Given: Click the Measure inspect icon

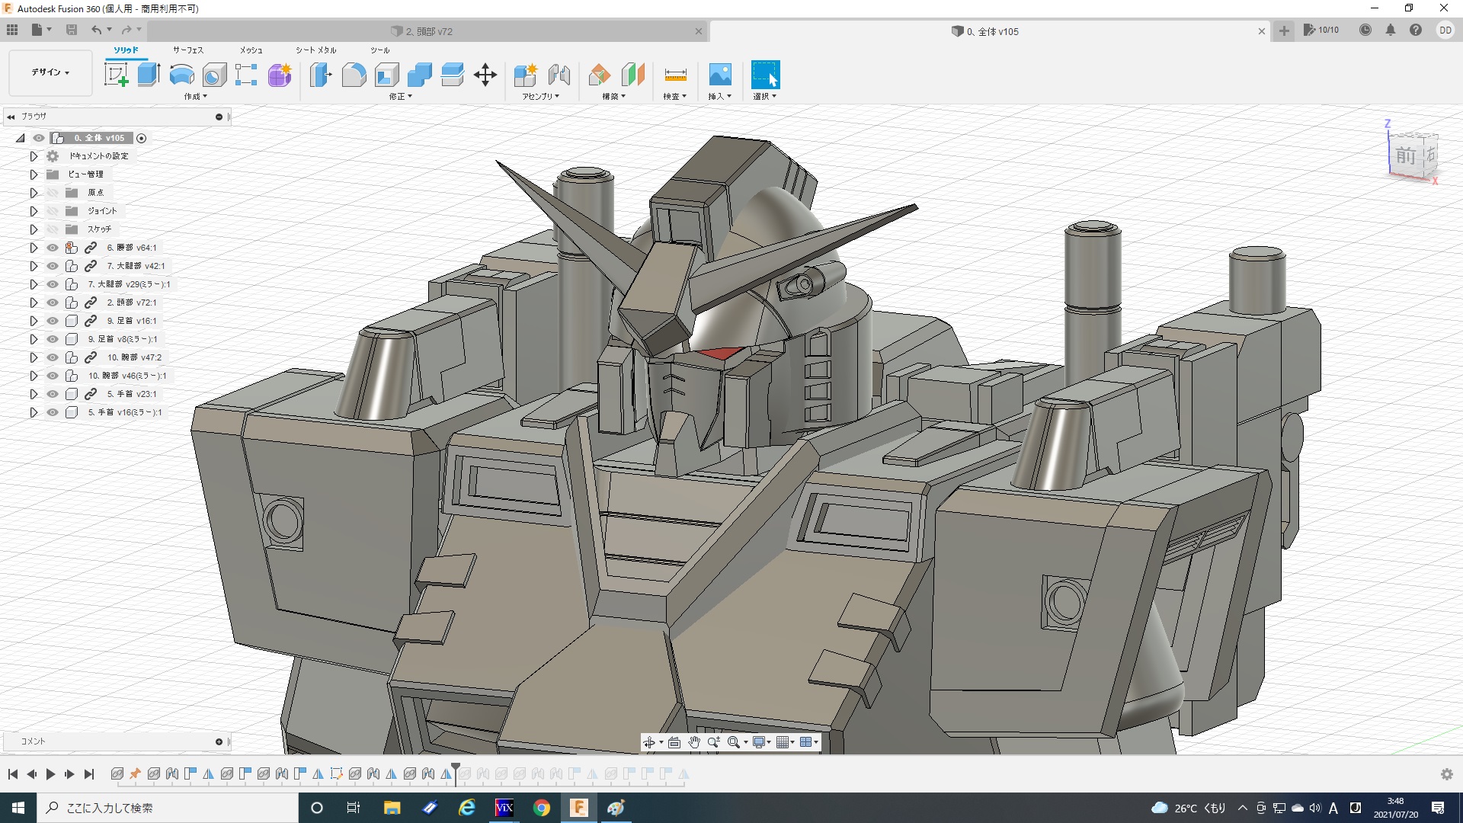Looking at the screenshot, I should [x=675, y=75].
